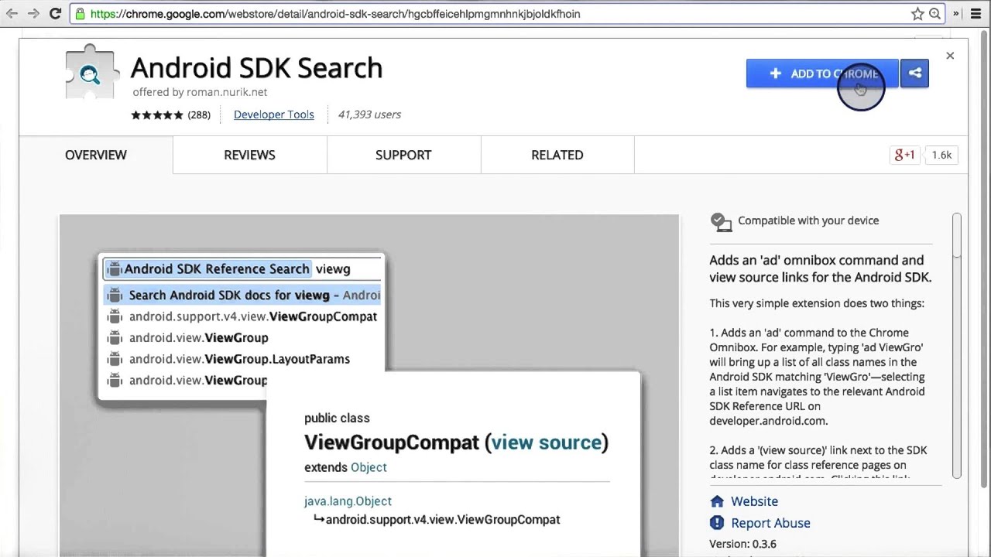Click the Android SDK Search puzzle icon
Viewport: 991px width, 557px height.
[91, 73]
